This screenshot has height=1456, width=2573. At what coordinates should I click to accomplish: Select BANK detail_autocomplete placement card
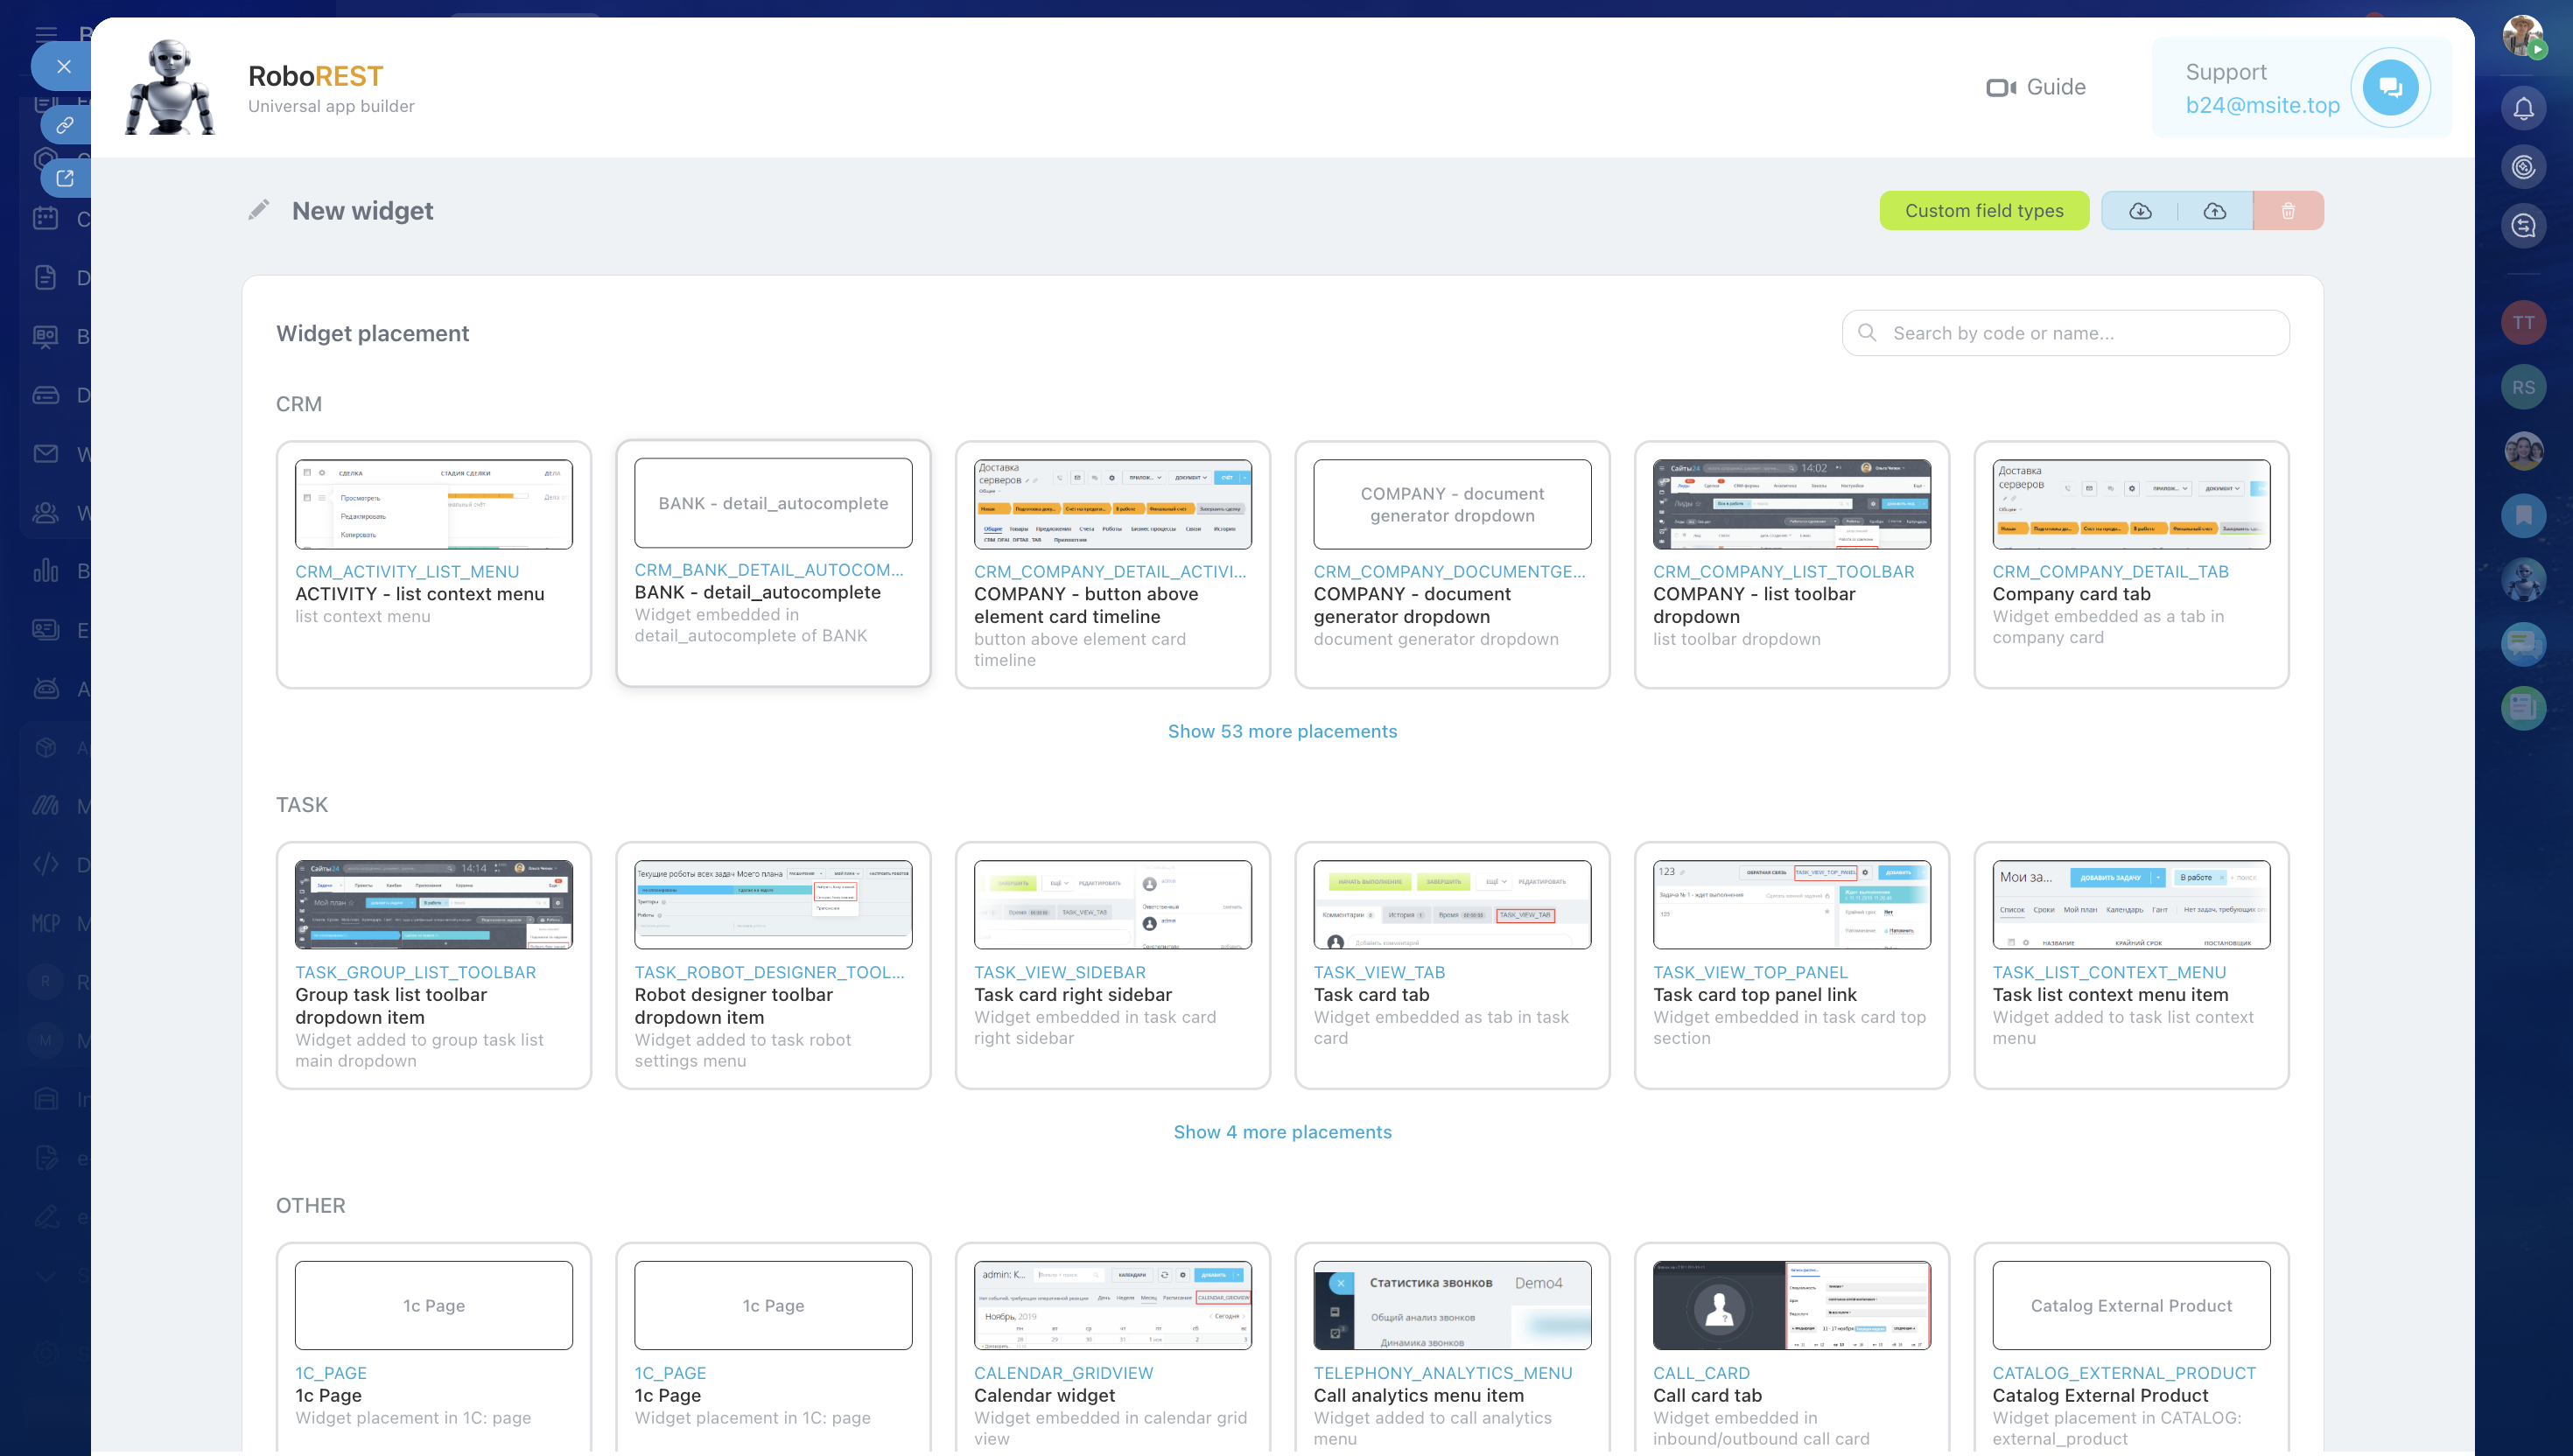click(x=773, y=563)
